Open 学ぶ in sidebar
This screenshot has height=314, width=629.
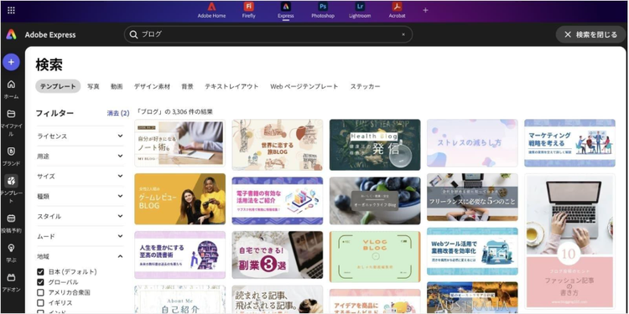(x=11, y=253)
